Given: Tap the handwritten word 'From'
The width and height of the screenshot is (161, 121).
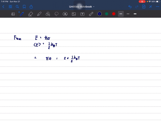Looking at the screenshot, I should click(x=17, y=38).
